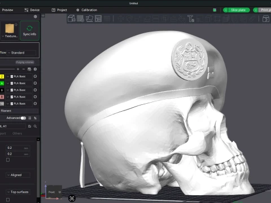Click the Filament button
Image resolution: width=271 pixels, height=203 pixels.
point(19,111)
